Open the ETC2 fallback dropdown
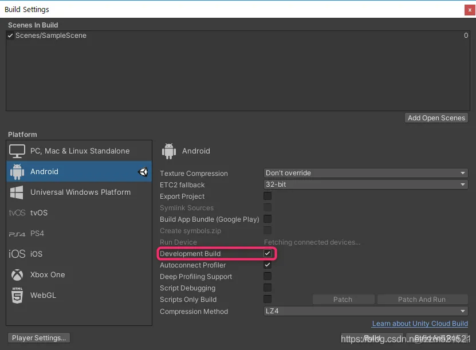 tap(366, 184)
